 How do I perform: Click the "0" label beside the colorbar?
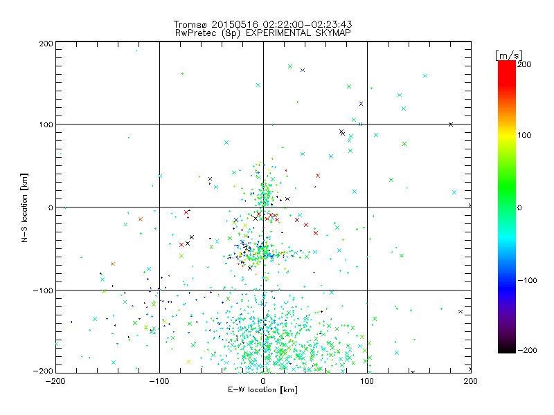(519, 207)
